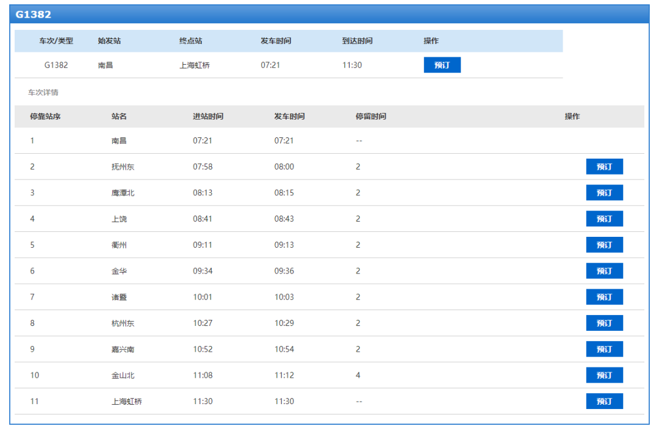
Task: Select stop duration 4 for 金山北
Action: point(358,375)
